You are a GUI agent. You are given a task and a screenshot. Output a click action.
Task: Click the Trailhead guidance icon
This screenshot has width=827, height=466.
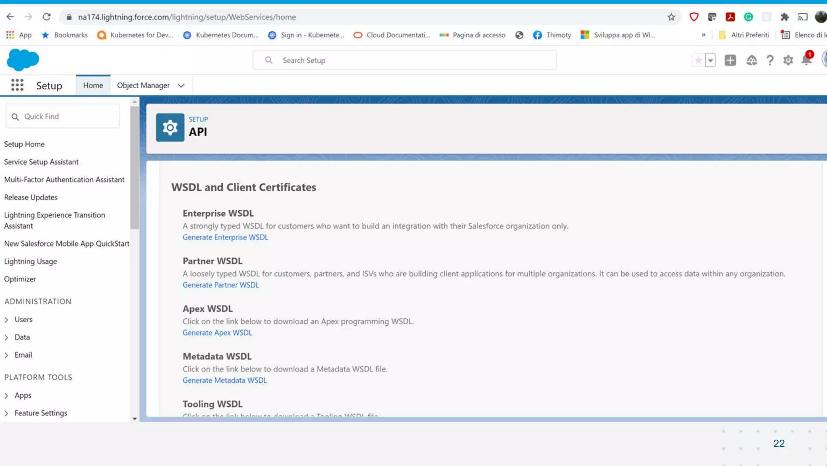click(751, 60)
